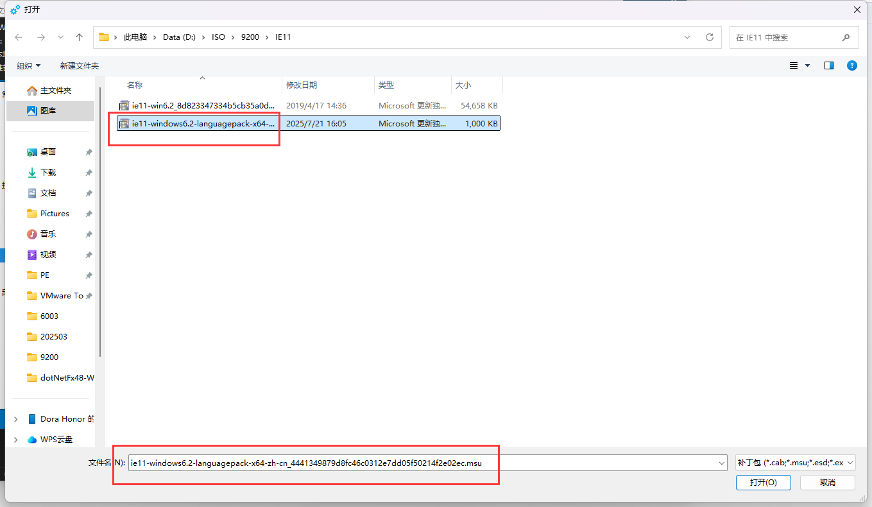Screen dimensions: 872x507
Task: Click the ie11-win6.2 file's msu icon
Action: point(124,105)
